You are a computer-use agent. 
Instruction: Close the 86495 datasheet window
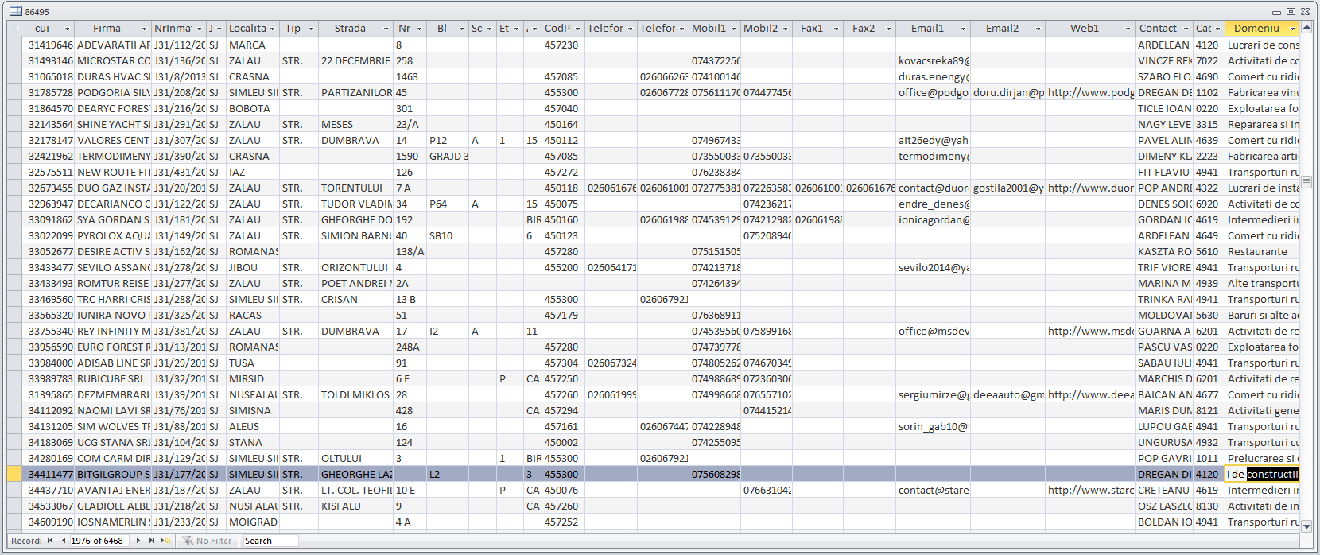point(1305,11)
